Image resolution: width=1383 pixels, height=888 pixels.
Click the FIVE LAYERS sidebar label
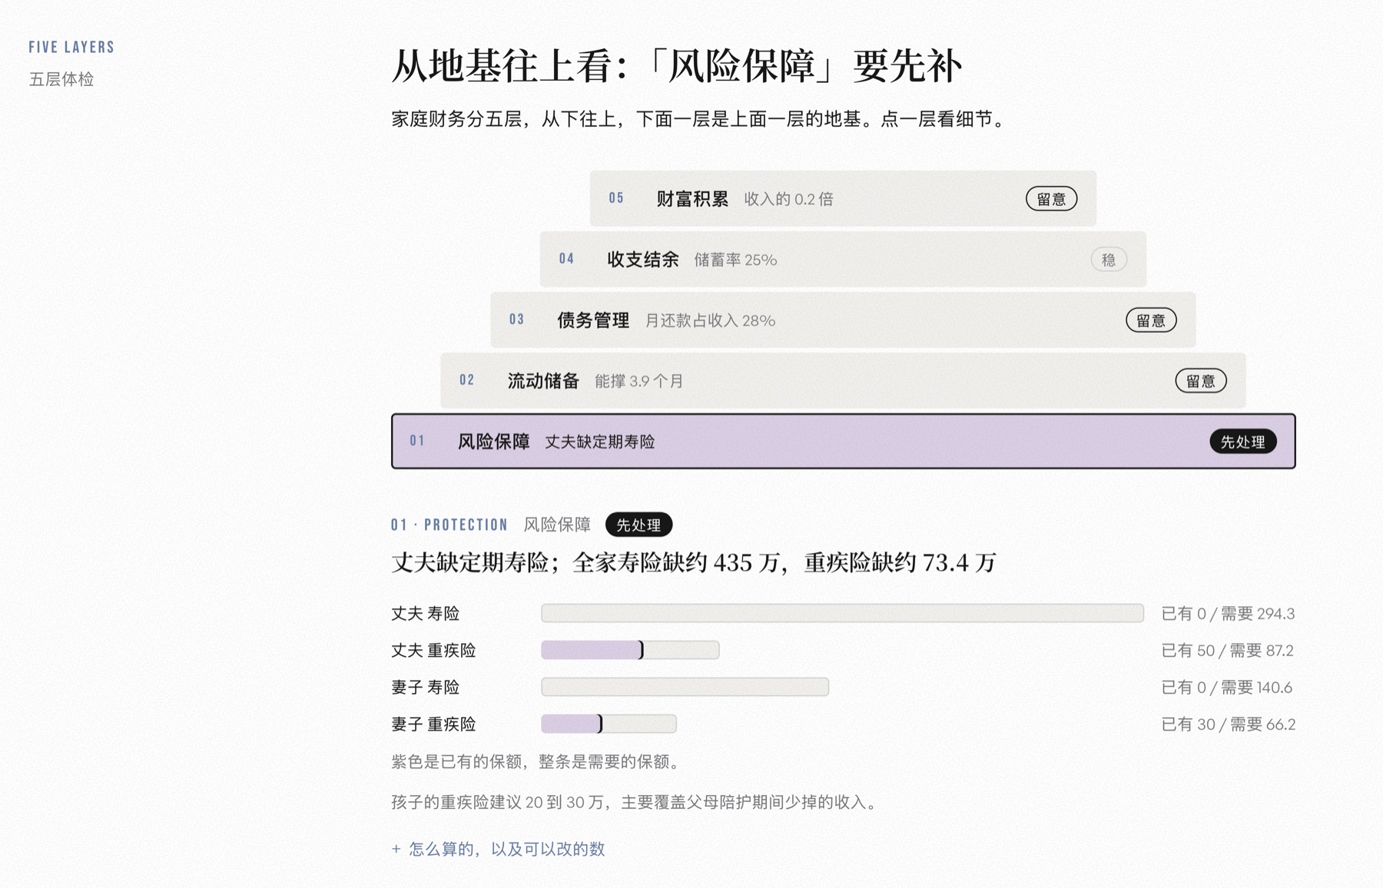pos(71,47)
